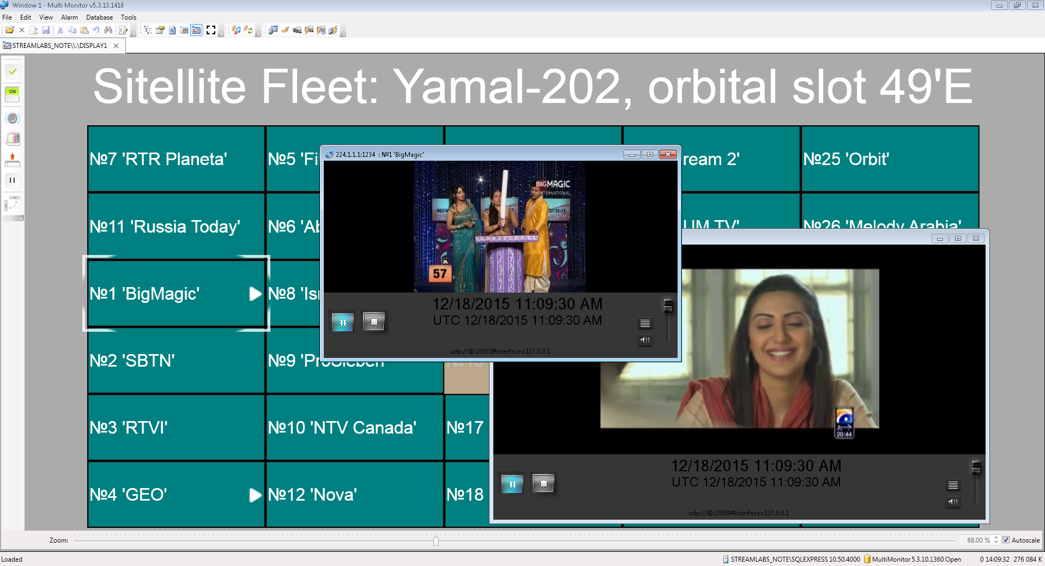Enter full screen mode icon
The height and width of the screenshot is (566, 1045).
pyautogui.click(x=211, y=30)
